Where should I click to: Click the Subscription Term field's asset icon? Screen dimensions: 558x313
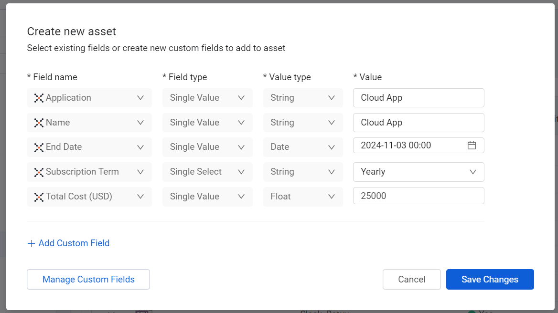click(x=39, y=172)
